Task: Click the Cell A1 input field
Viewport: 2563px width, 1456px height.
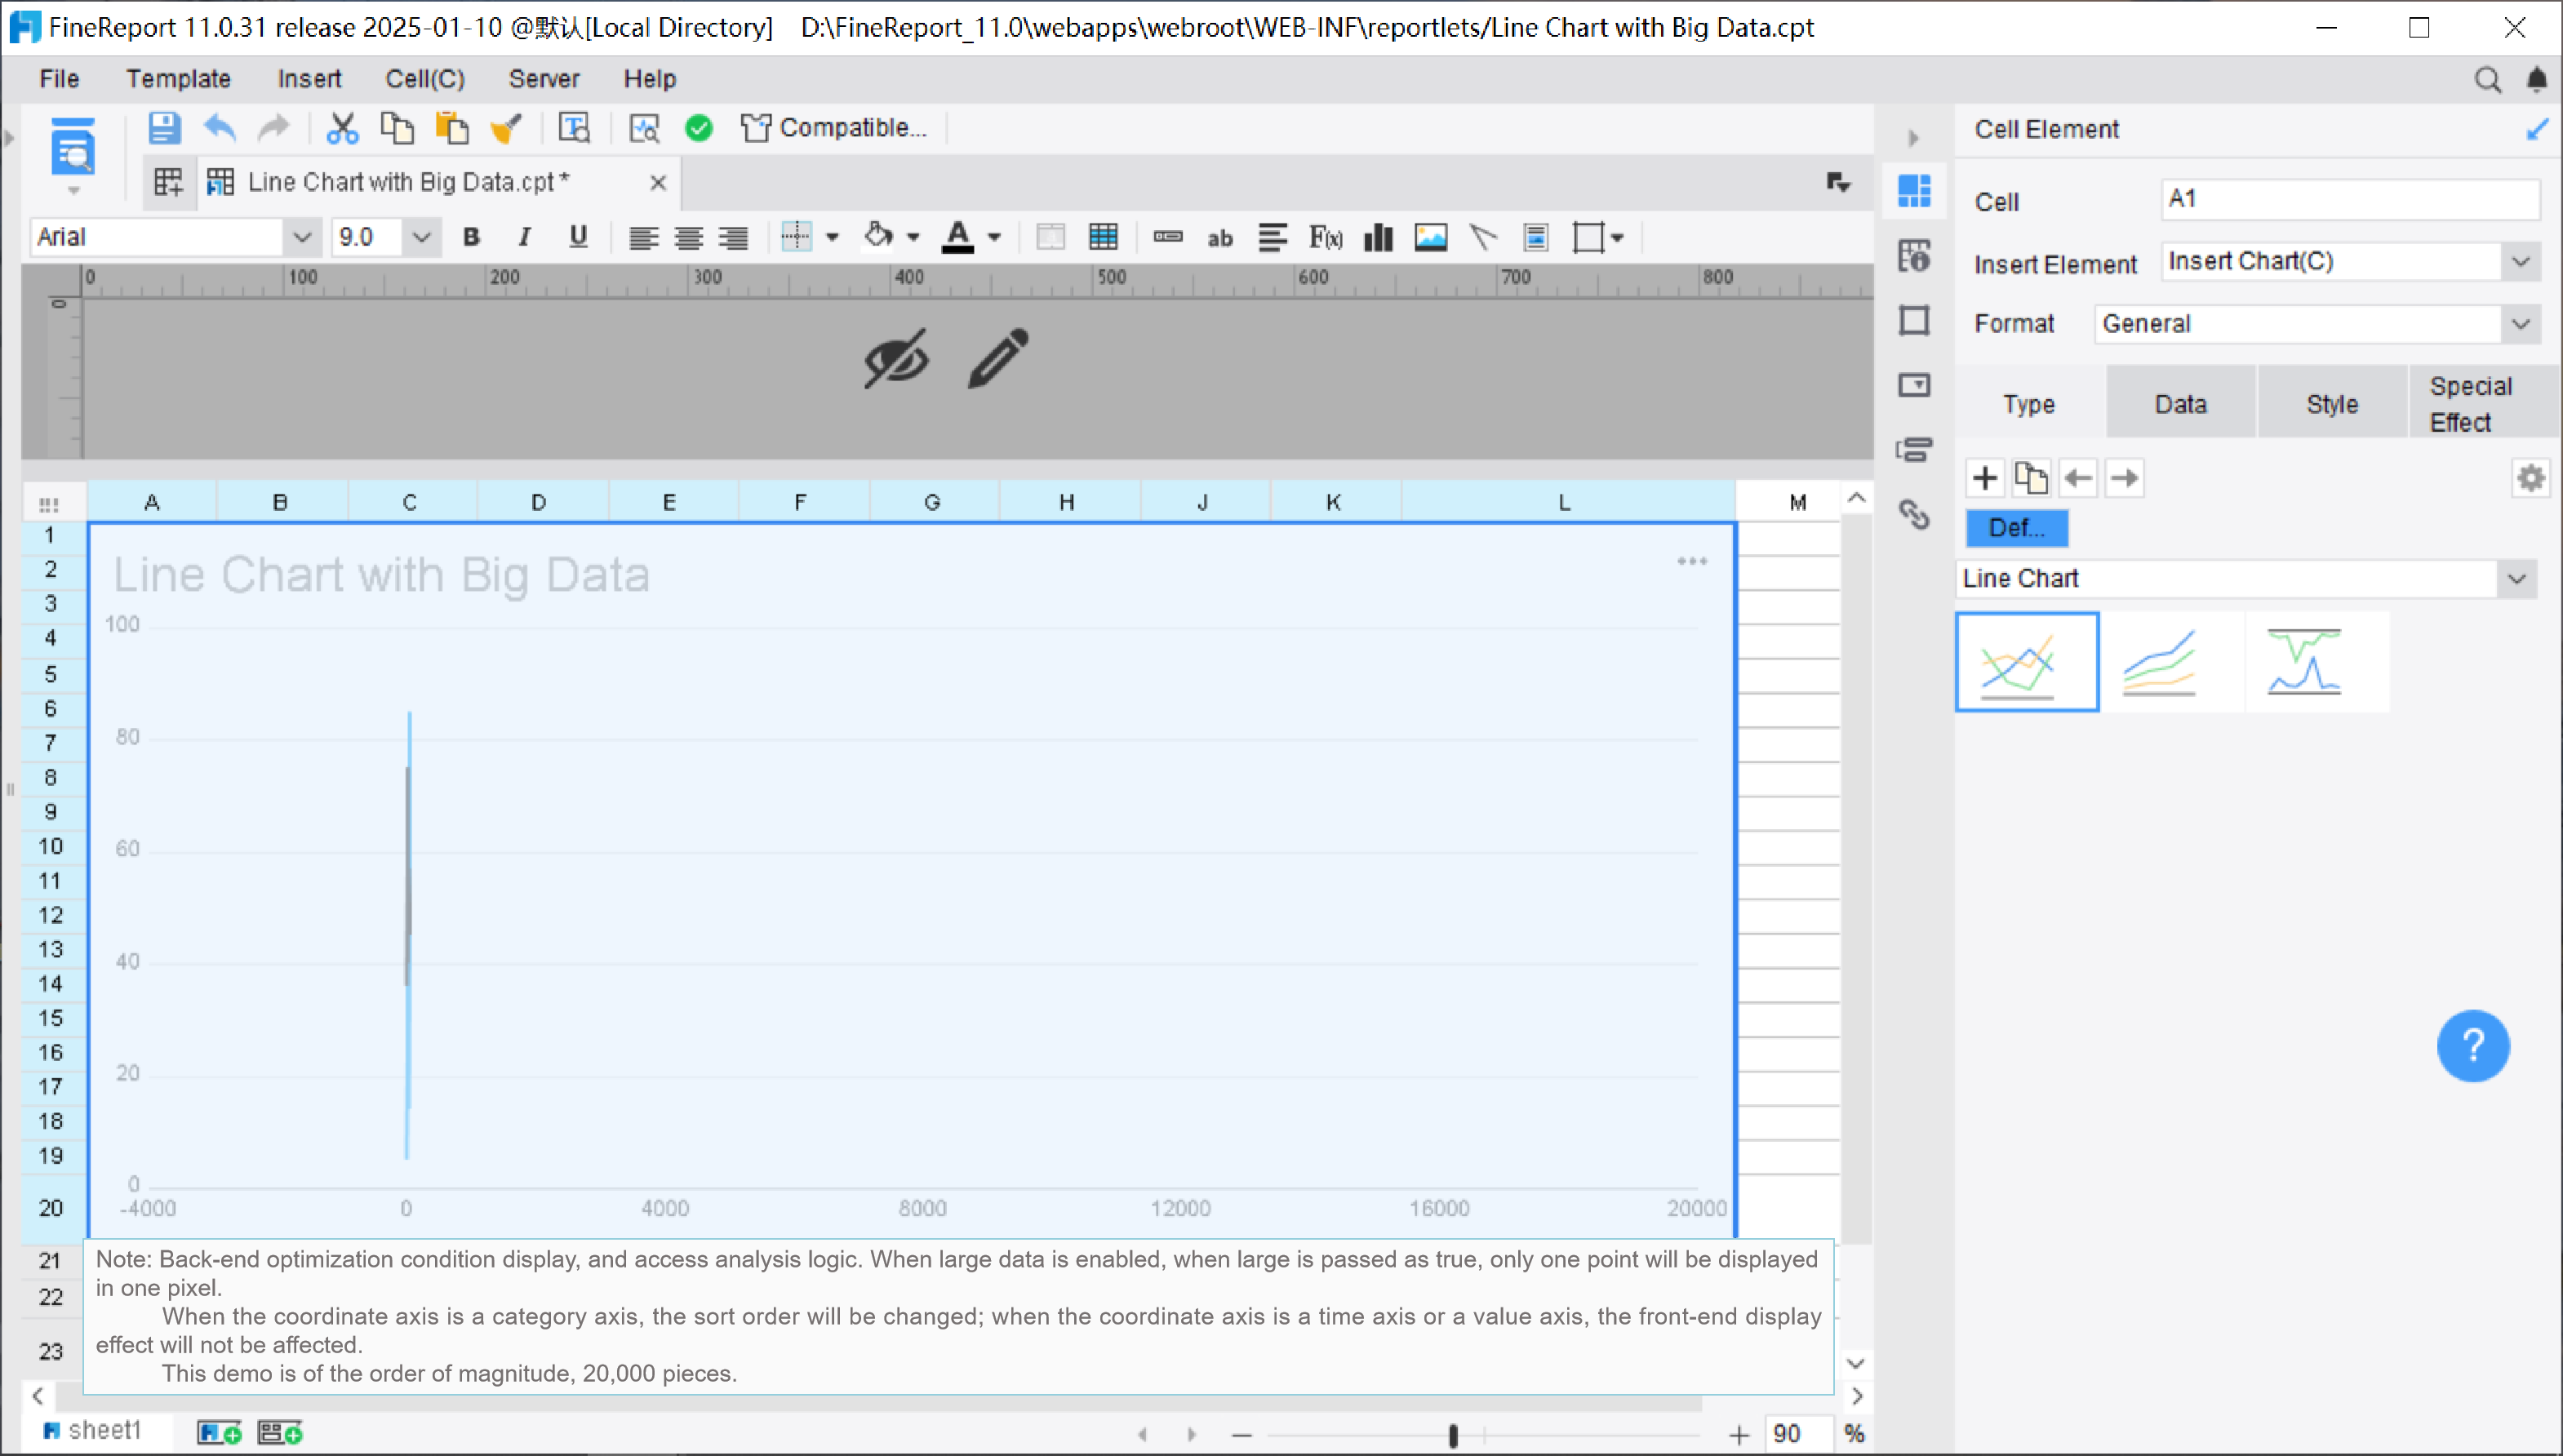Action: [x=2349, y=199]
